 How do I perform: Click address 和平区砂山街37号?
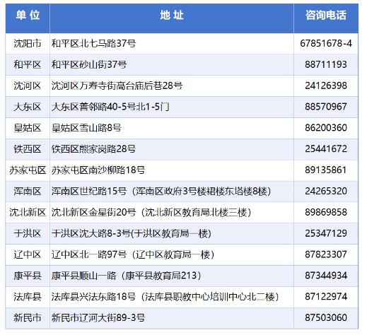coord(89,64)
